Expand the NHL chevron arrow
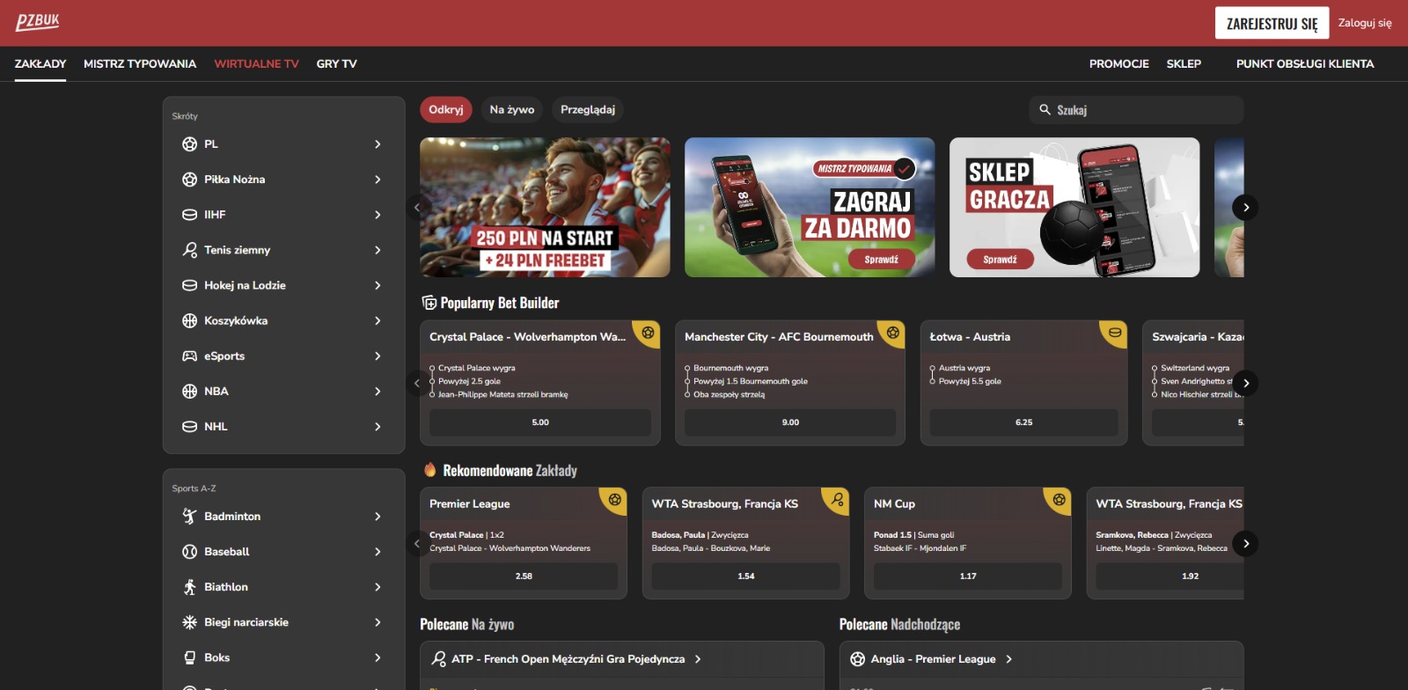Viewport: 1408px width, 690px height. (x=378, y=426)
